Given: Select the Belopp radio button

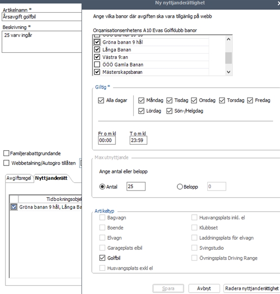Looking at the screenshot, I should [180, 187].
